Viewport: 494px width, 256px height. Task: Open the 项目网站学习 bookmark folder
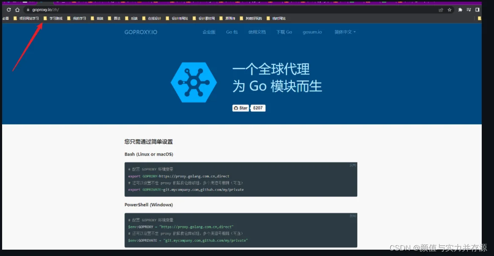(x=26, y=19)
